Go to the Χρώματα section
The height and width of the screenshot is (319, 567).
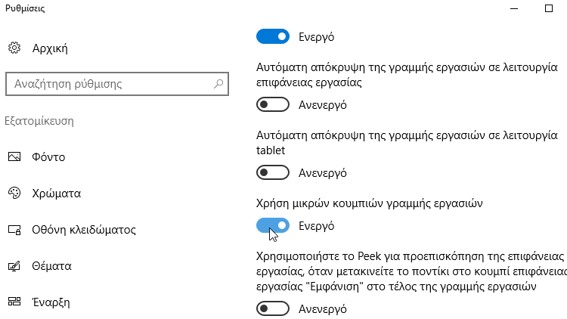click(57, 194)
